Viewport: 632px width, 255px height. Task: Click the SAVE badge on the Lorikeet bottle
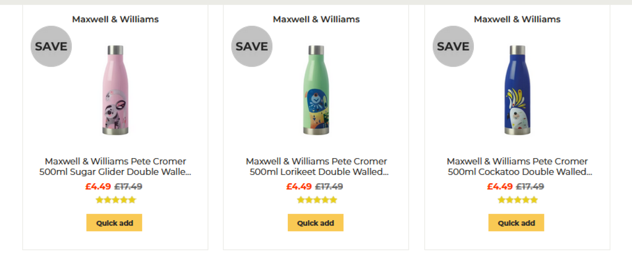[x=252, y=46]
